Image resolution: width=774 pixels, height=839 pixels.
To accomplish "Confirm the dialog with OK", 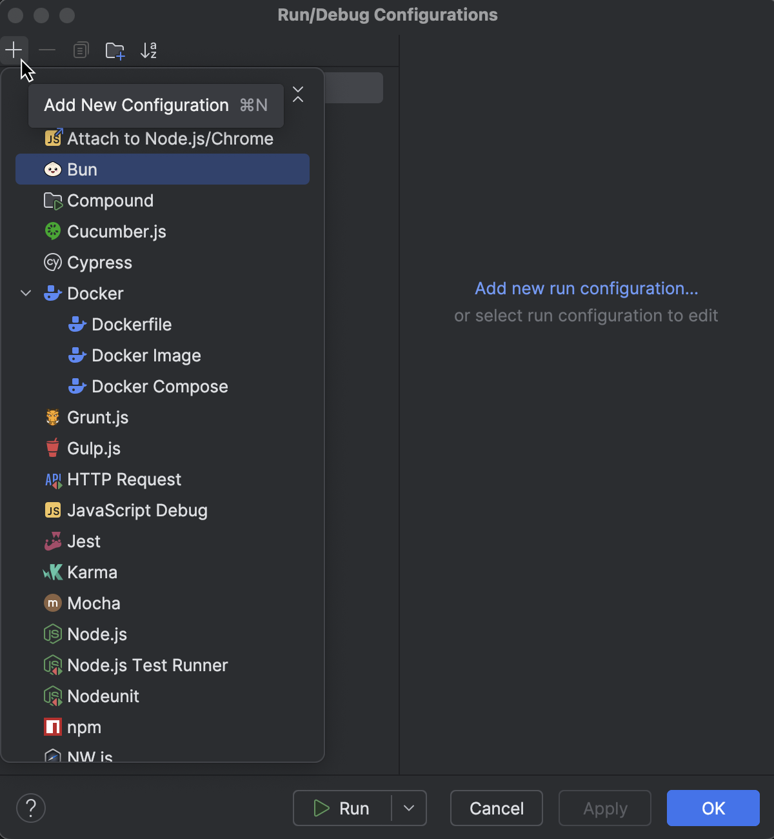I will click(712, 808).
